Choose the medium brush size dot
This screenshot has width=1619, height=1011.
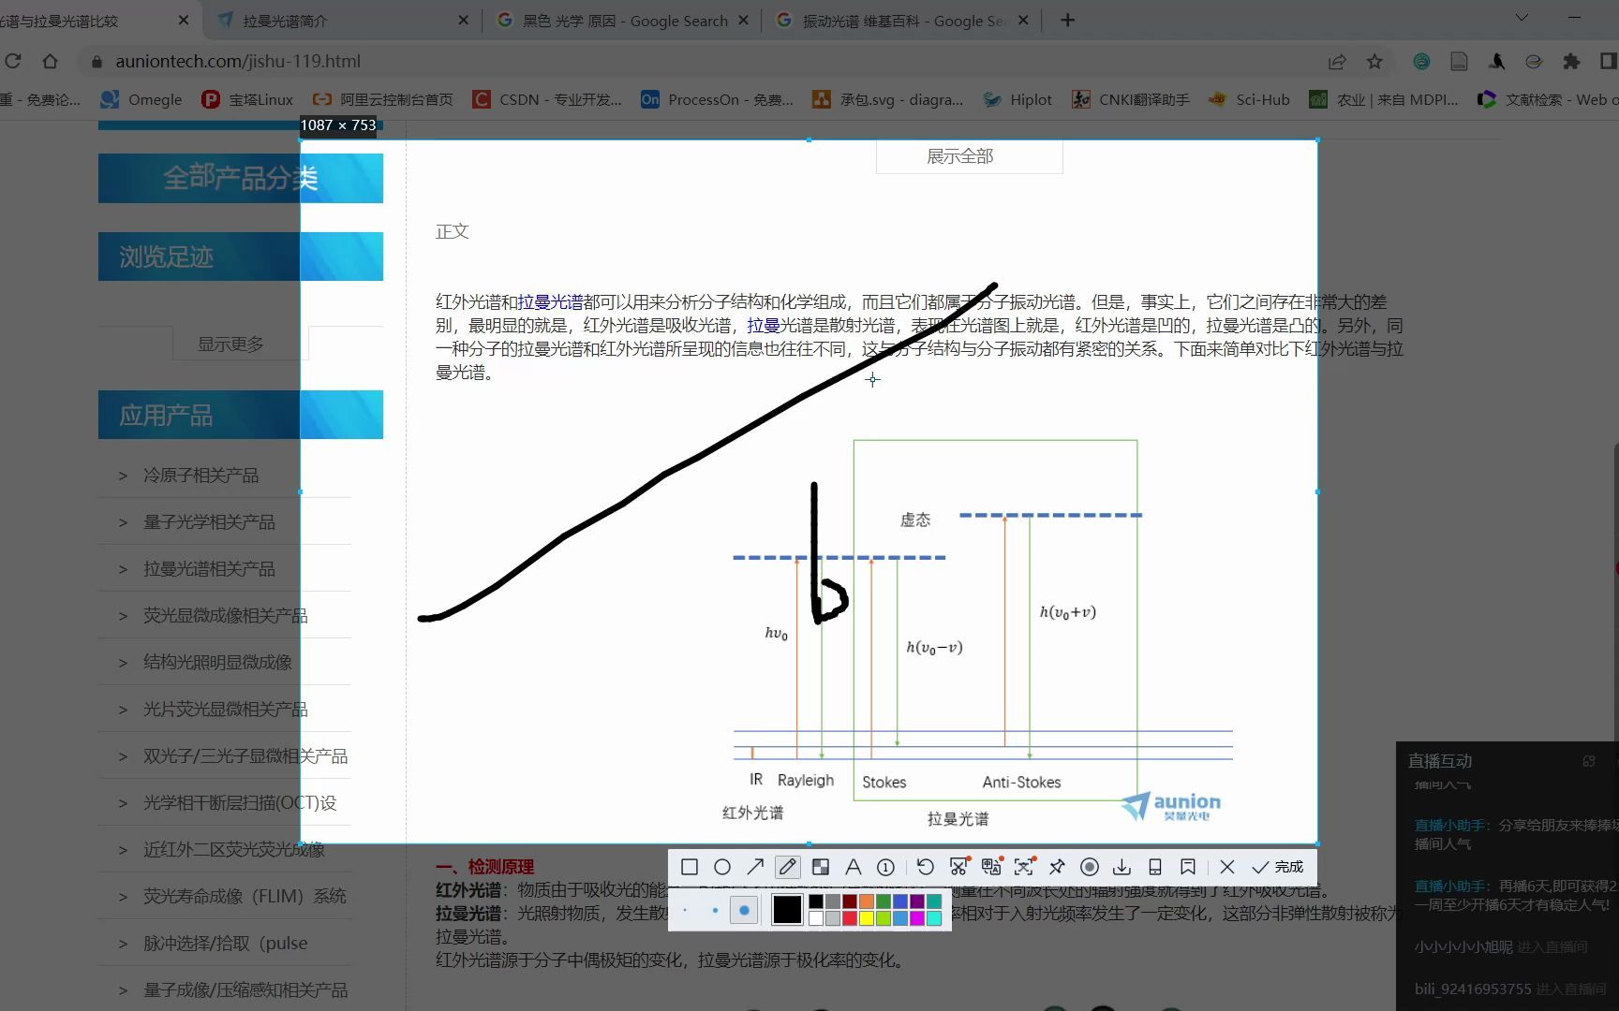[x=715, y=910]
